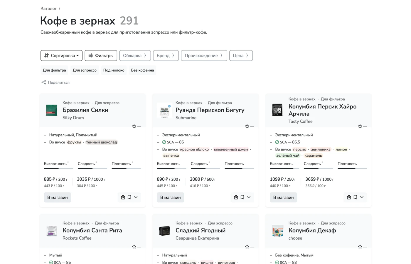411x264 pixels.
Task: Open the Фильтры panel
Action: coord(101,55)
